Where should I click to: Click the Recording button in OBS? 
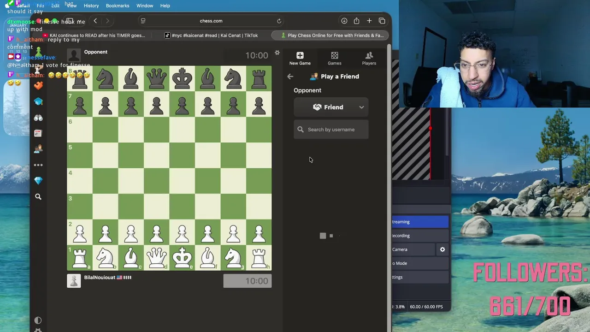[420, 236]
